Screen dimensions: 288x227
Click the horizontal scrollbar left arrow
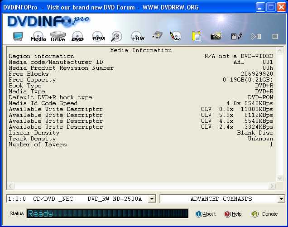tap(10, 186)
